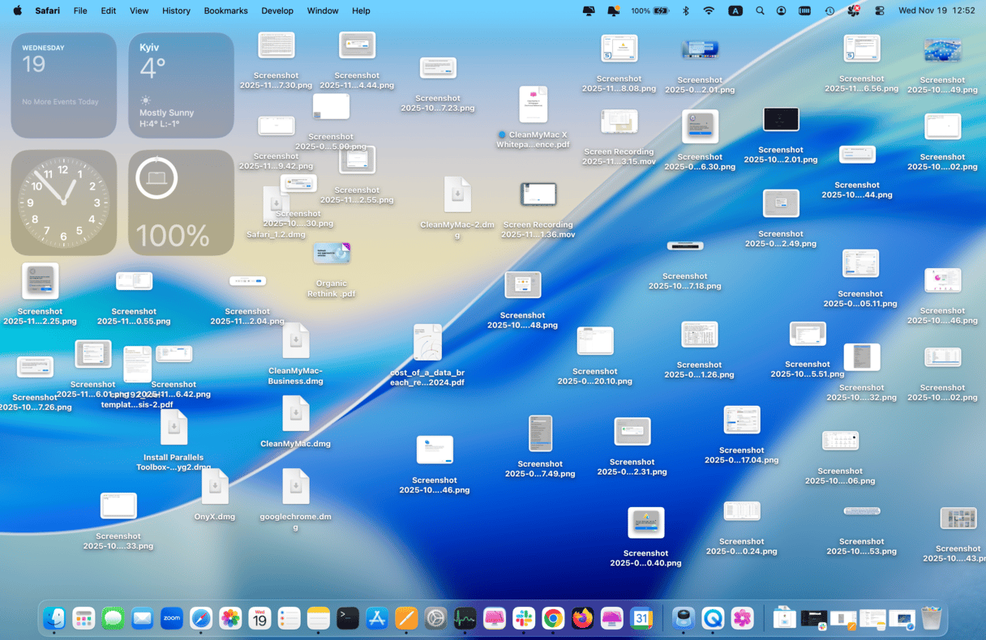Click the Kyiv weather widget
The height and width of the screenshot is (640, 986).
tap(181, 85)
